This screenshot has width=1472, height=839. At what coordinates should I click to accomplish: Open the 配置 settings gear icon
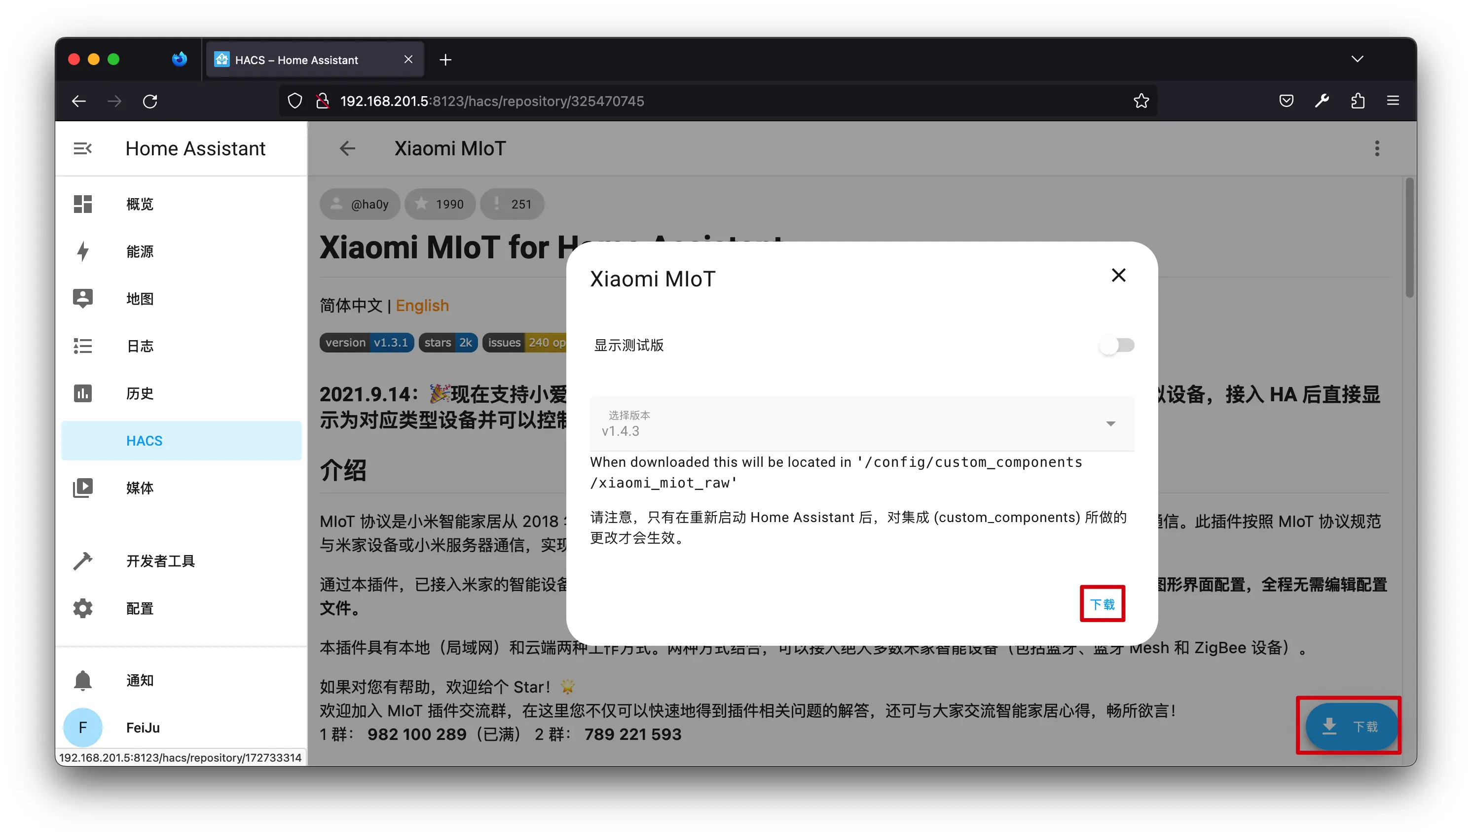[x=82, y=608]
